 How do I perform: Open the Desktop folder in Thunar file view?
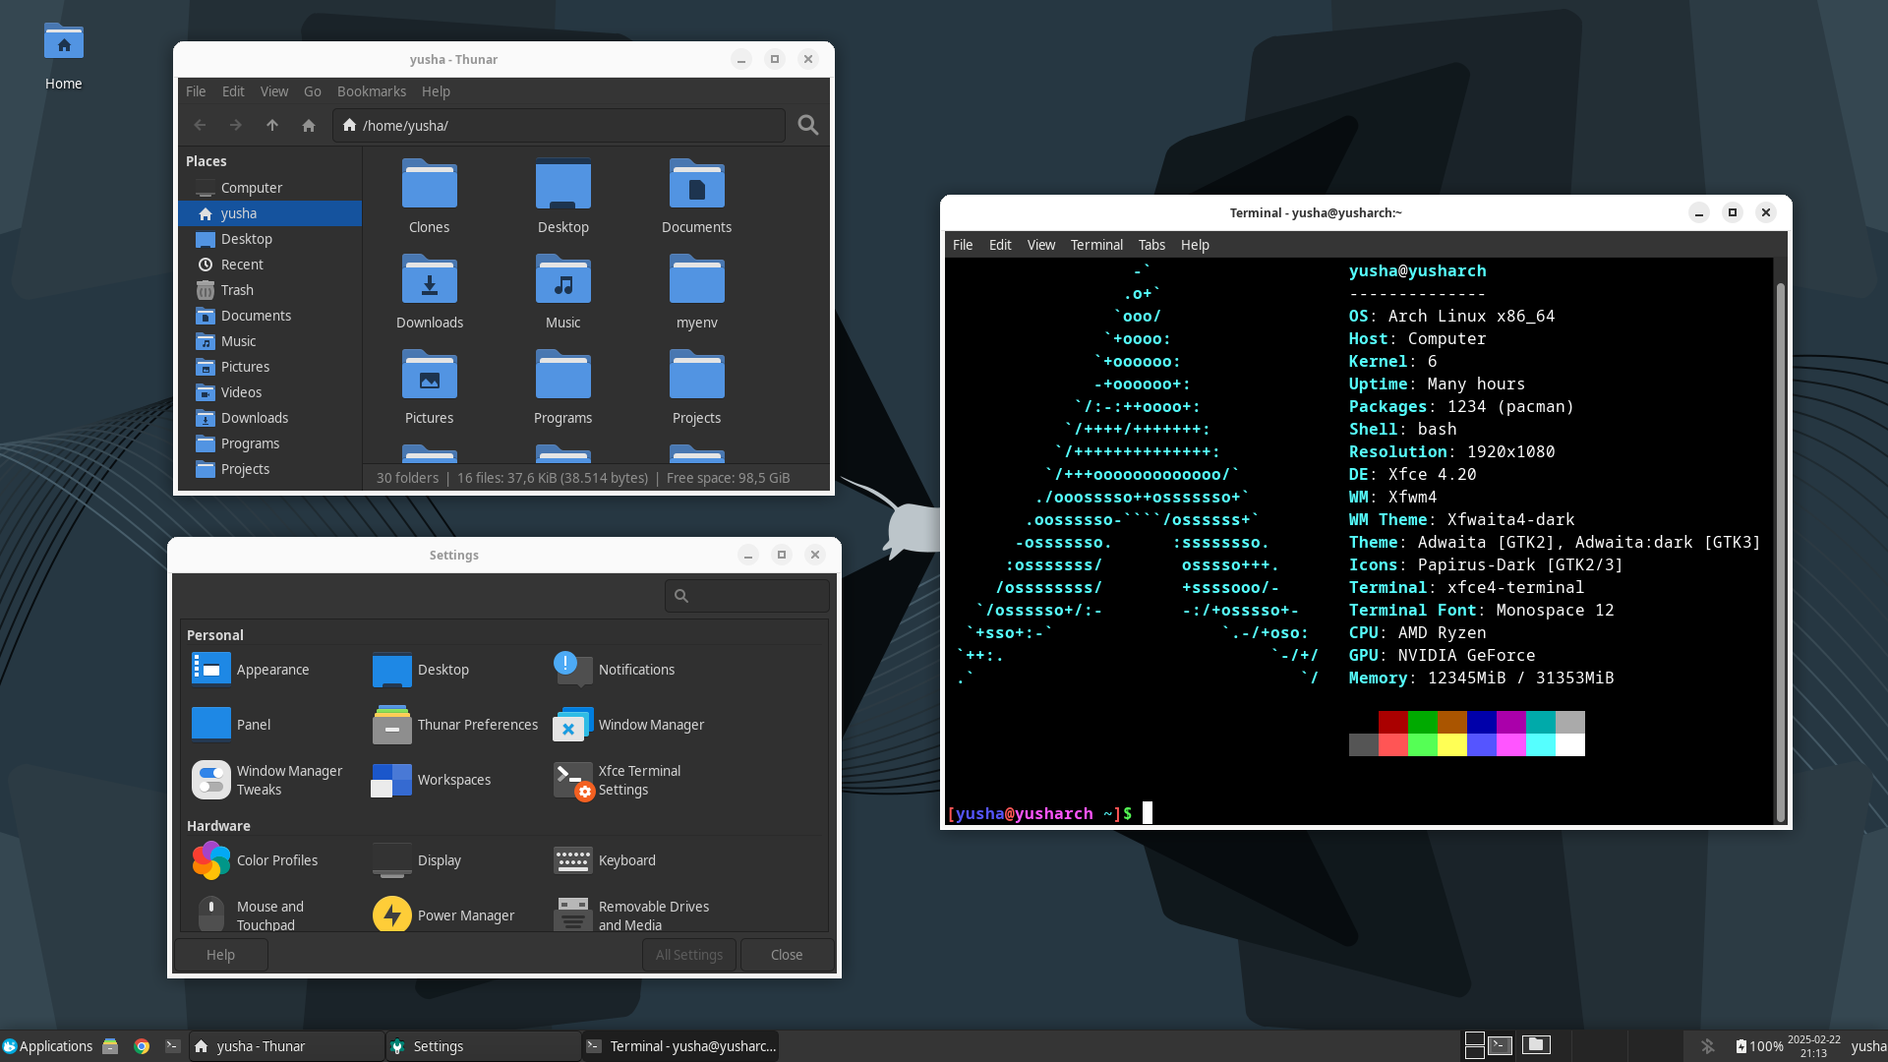[x=563, y=184]
